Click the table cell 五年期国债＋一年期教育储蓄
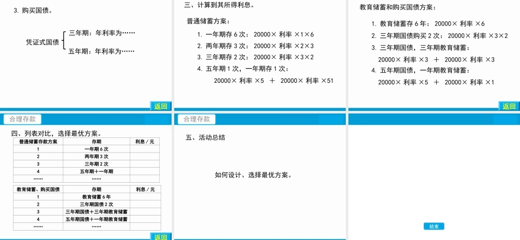The height and width of the screenshot is (240, 520). click(97, 219)
